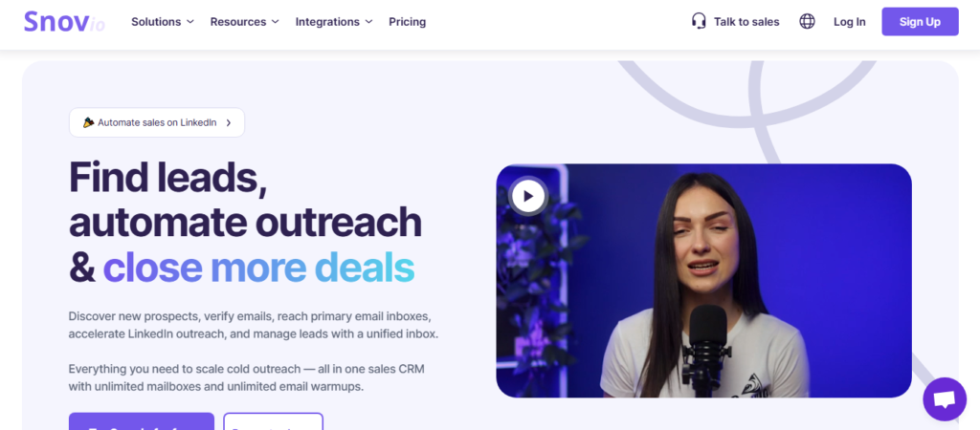The height and width of the screenshot is (430, 980).
Task: Click the Sign Up button
Action: (x=920, y=22)
